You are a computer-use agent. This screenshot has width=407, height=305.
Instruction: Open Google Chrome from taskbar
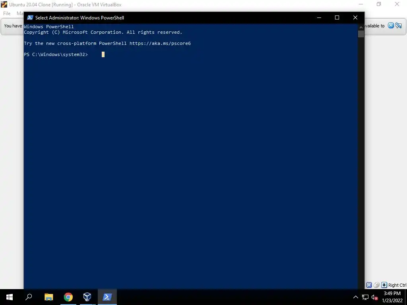click(68, 297)
